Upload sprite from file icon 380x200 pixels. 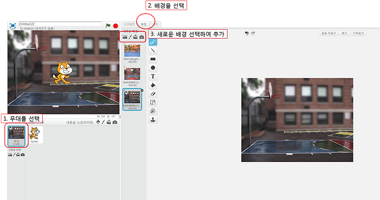click(109, 122)
